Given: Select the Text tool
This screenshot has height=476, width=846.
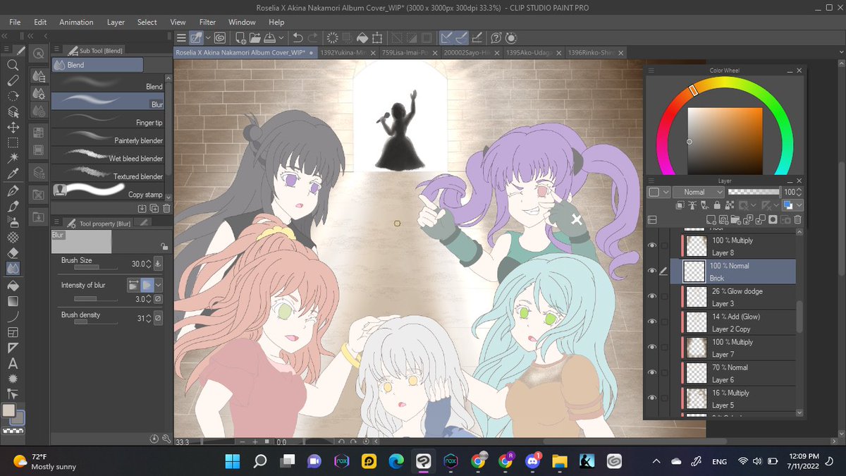Looking at the screenshot, I should (x=13, y=363).
